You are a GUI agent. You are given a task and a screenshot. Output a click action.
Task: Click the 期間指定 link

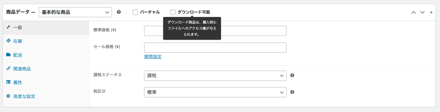point(153,57)
